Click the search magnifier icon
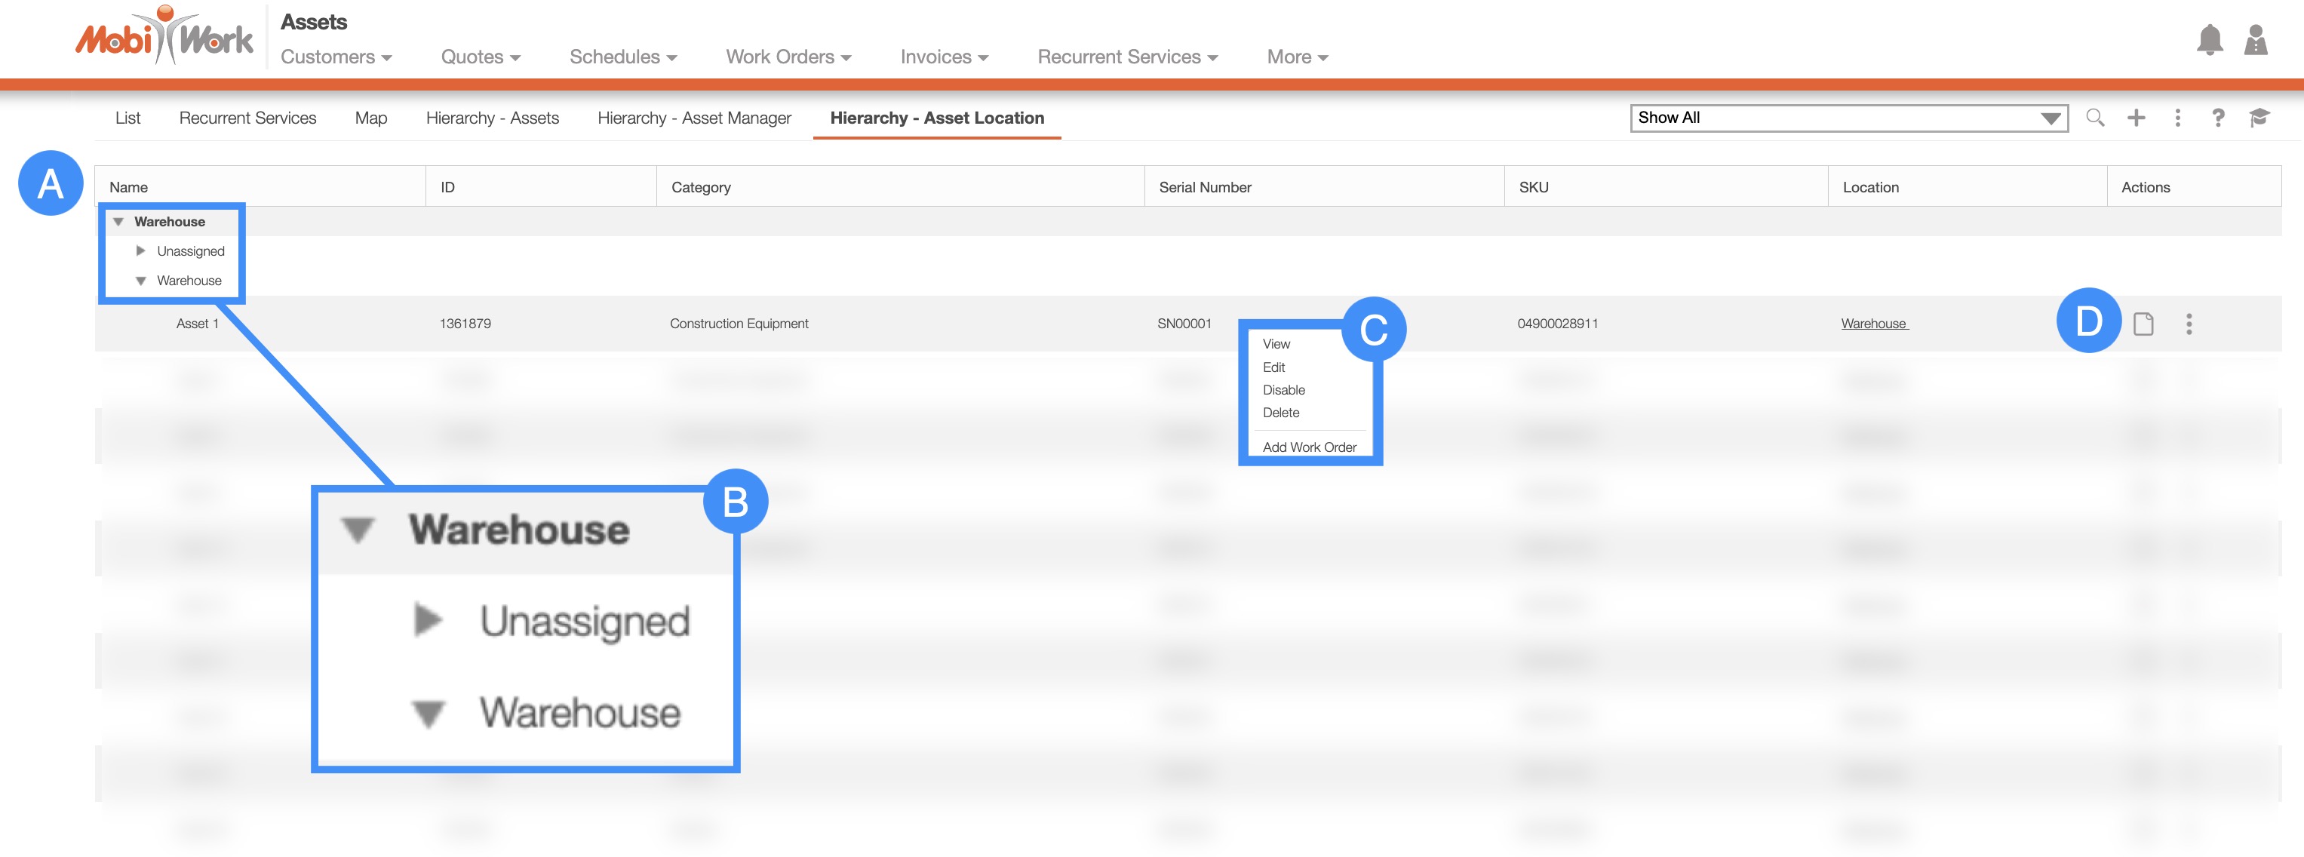 [2095, 117]
